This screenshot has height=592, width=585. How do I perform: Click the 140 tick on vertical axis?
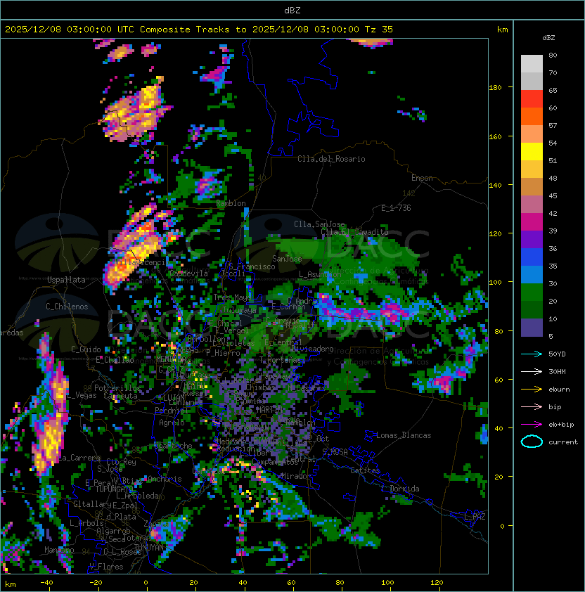point(495,185)
